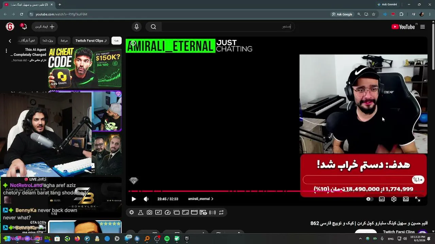Go back with the browser back arrow
Viewport: 435px width, 244px height.
coord(5,14)
